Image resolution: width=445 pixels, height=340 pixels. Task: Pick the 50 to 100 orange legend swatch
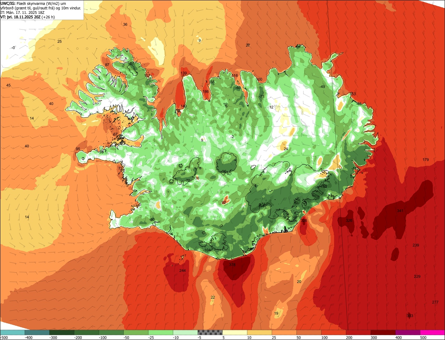(308, 332)
